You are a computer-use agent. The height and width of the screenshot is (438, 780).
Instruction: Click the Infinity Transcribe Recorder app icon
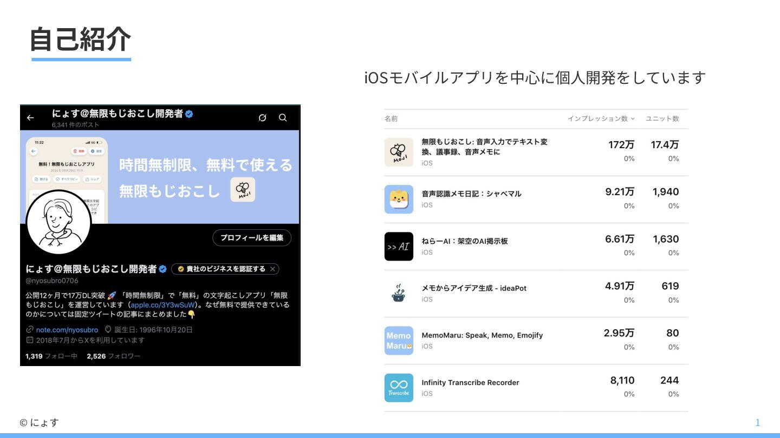tap(399, 388)
